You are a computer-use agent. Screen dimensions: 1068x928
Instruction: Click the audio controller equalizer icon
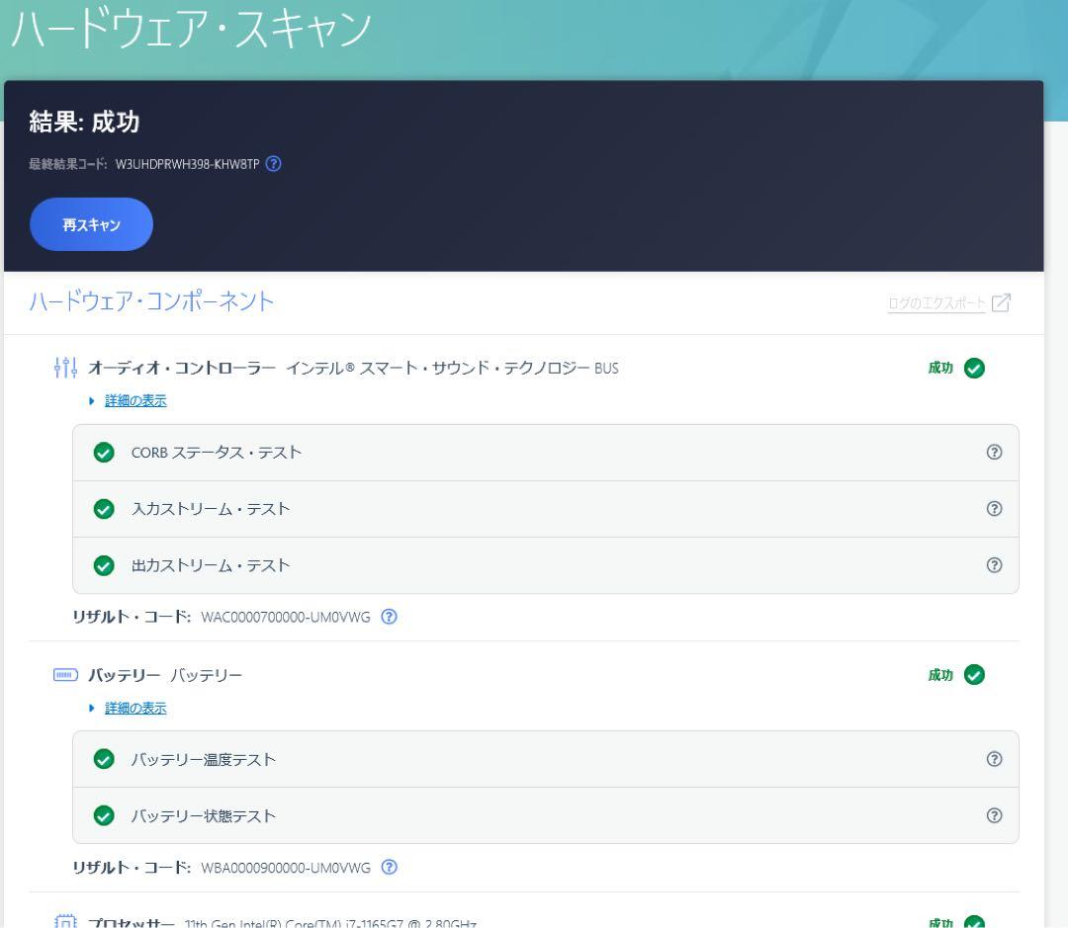(x=65, y=369)
